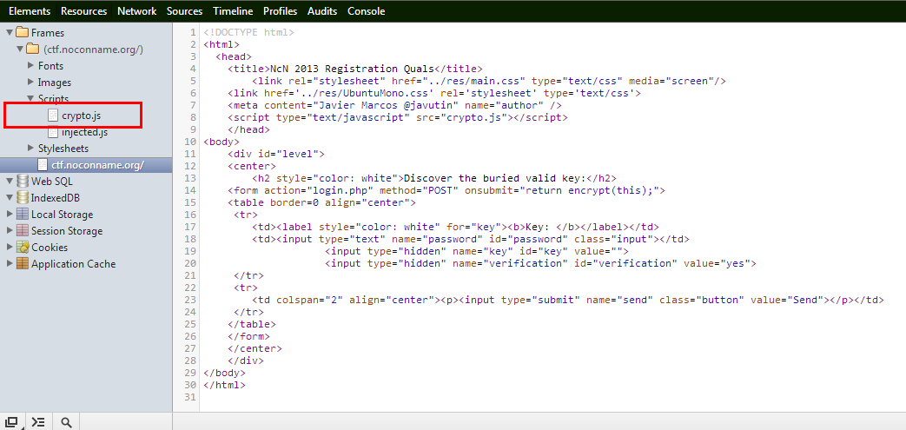Click the magnifier search icon
This screenshot has height=430, width=906.
[x=66, y=422]
